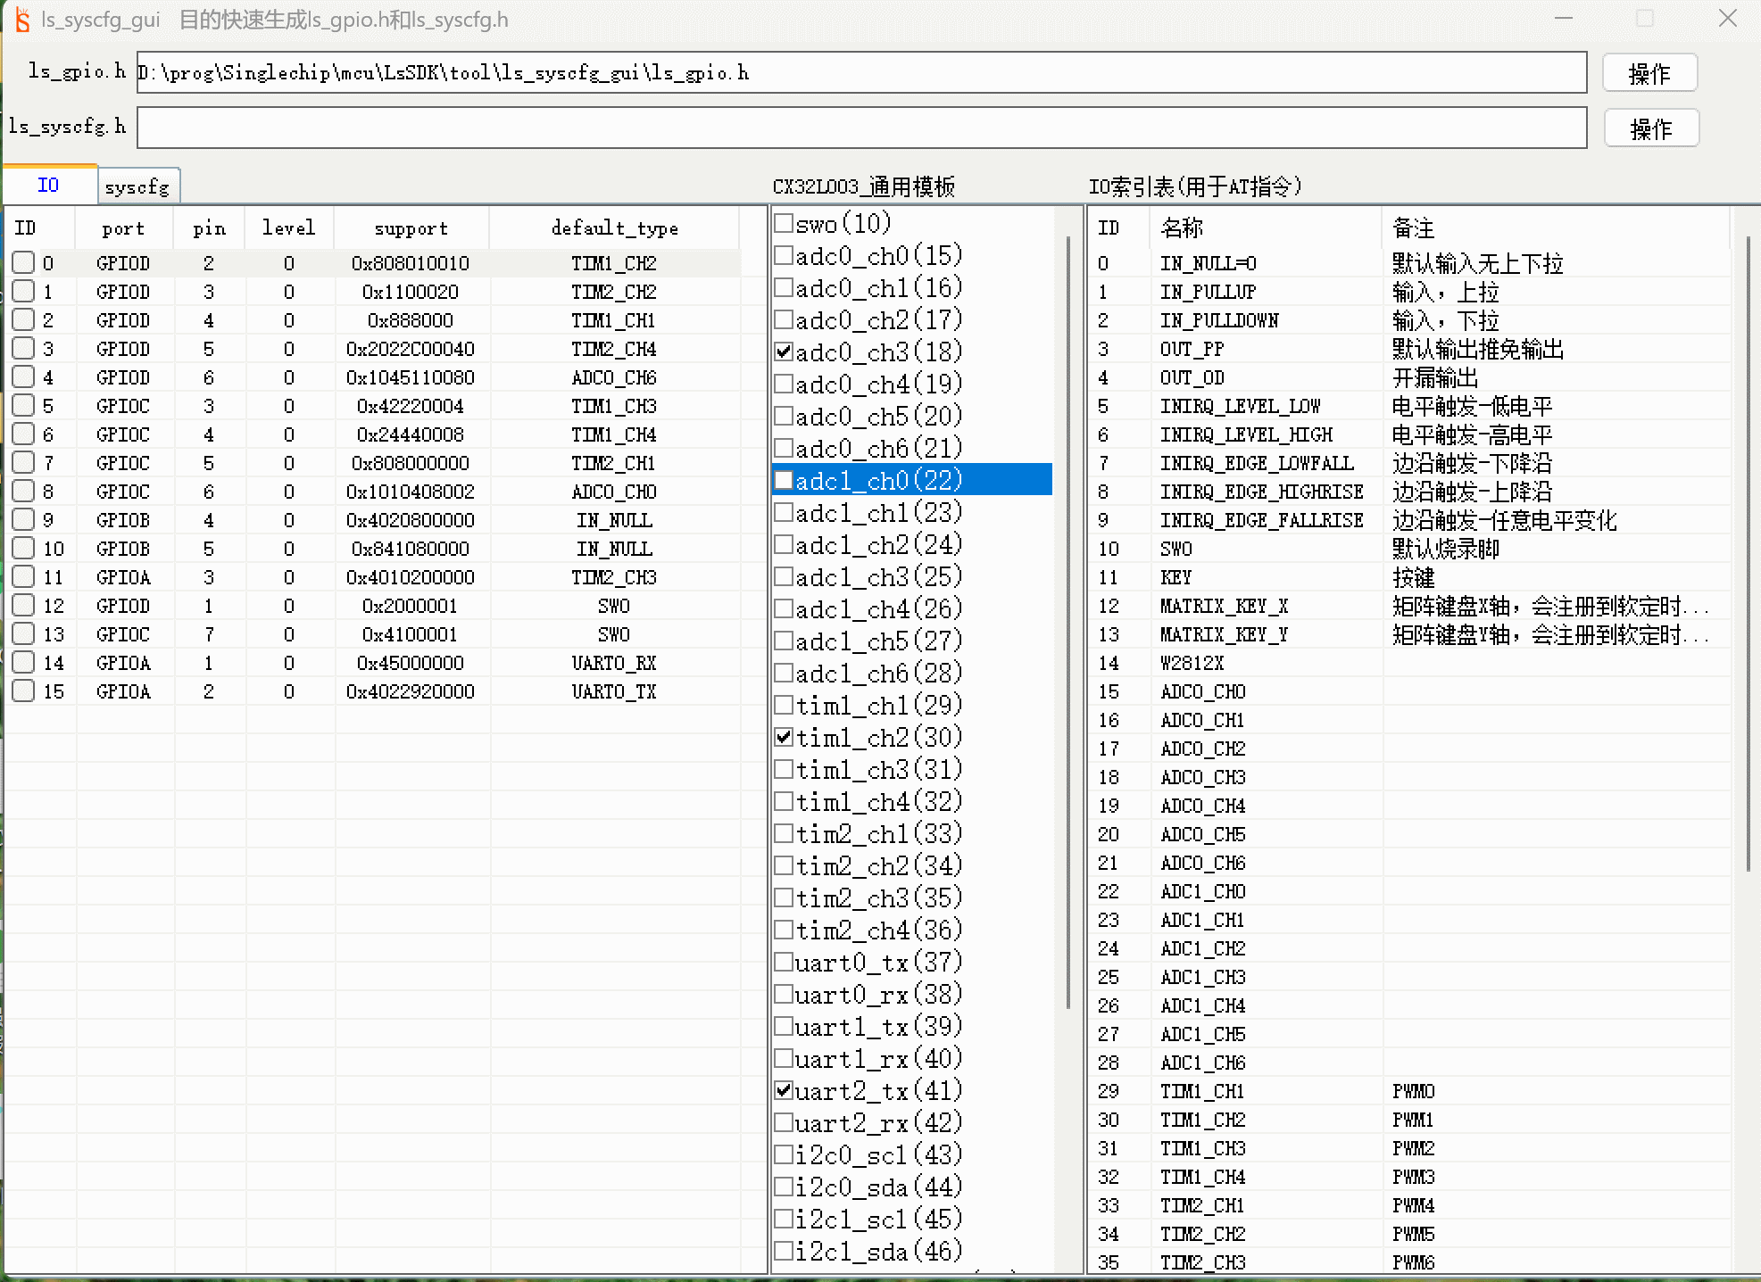Click the empty ls_syscfg.h path field
Image resolution: width=1761 pixels, height=1282 pixels.
click(861, 128)
